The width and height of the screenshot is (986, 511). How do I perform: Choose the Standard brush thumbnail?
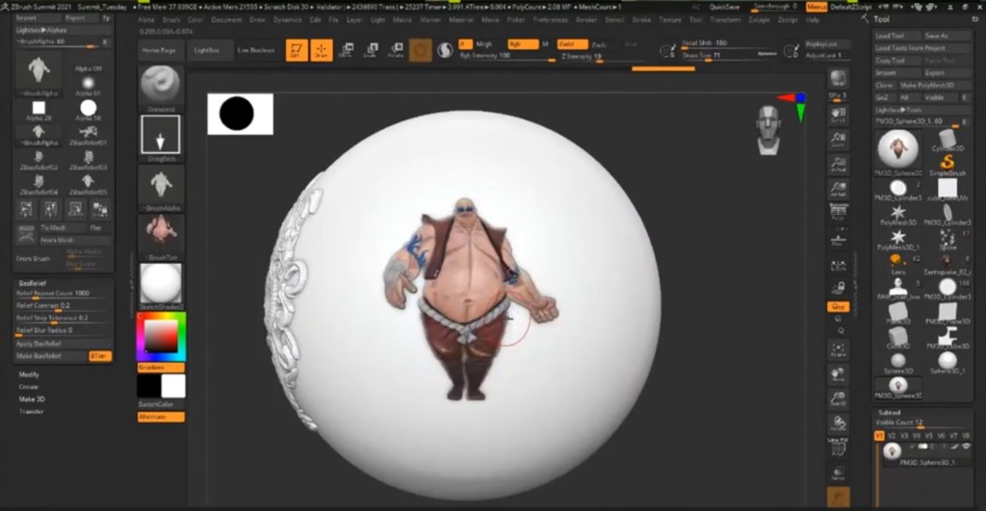[161, 86]
